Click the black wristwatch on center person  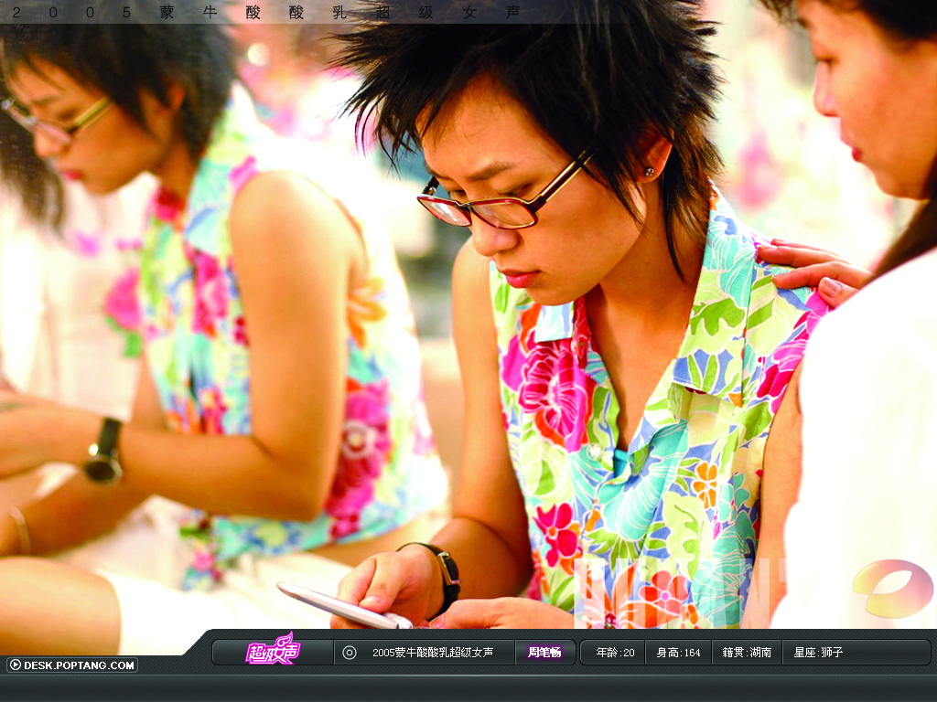[x=446, y=573]
